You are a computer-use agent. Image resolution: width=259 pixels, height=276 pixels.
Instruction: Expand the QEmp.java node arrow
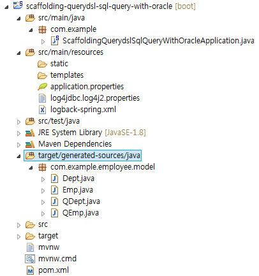tap(43, 214)
